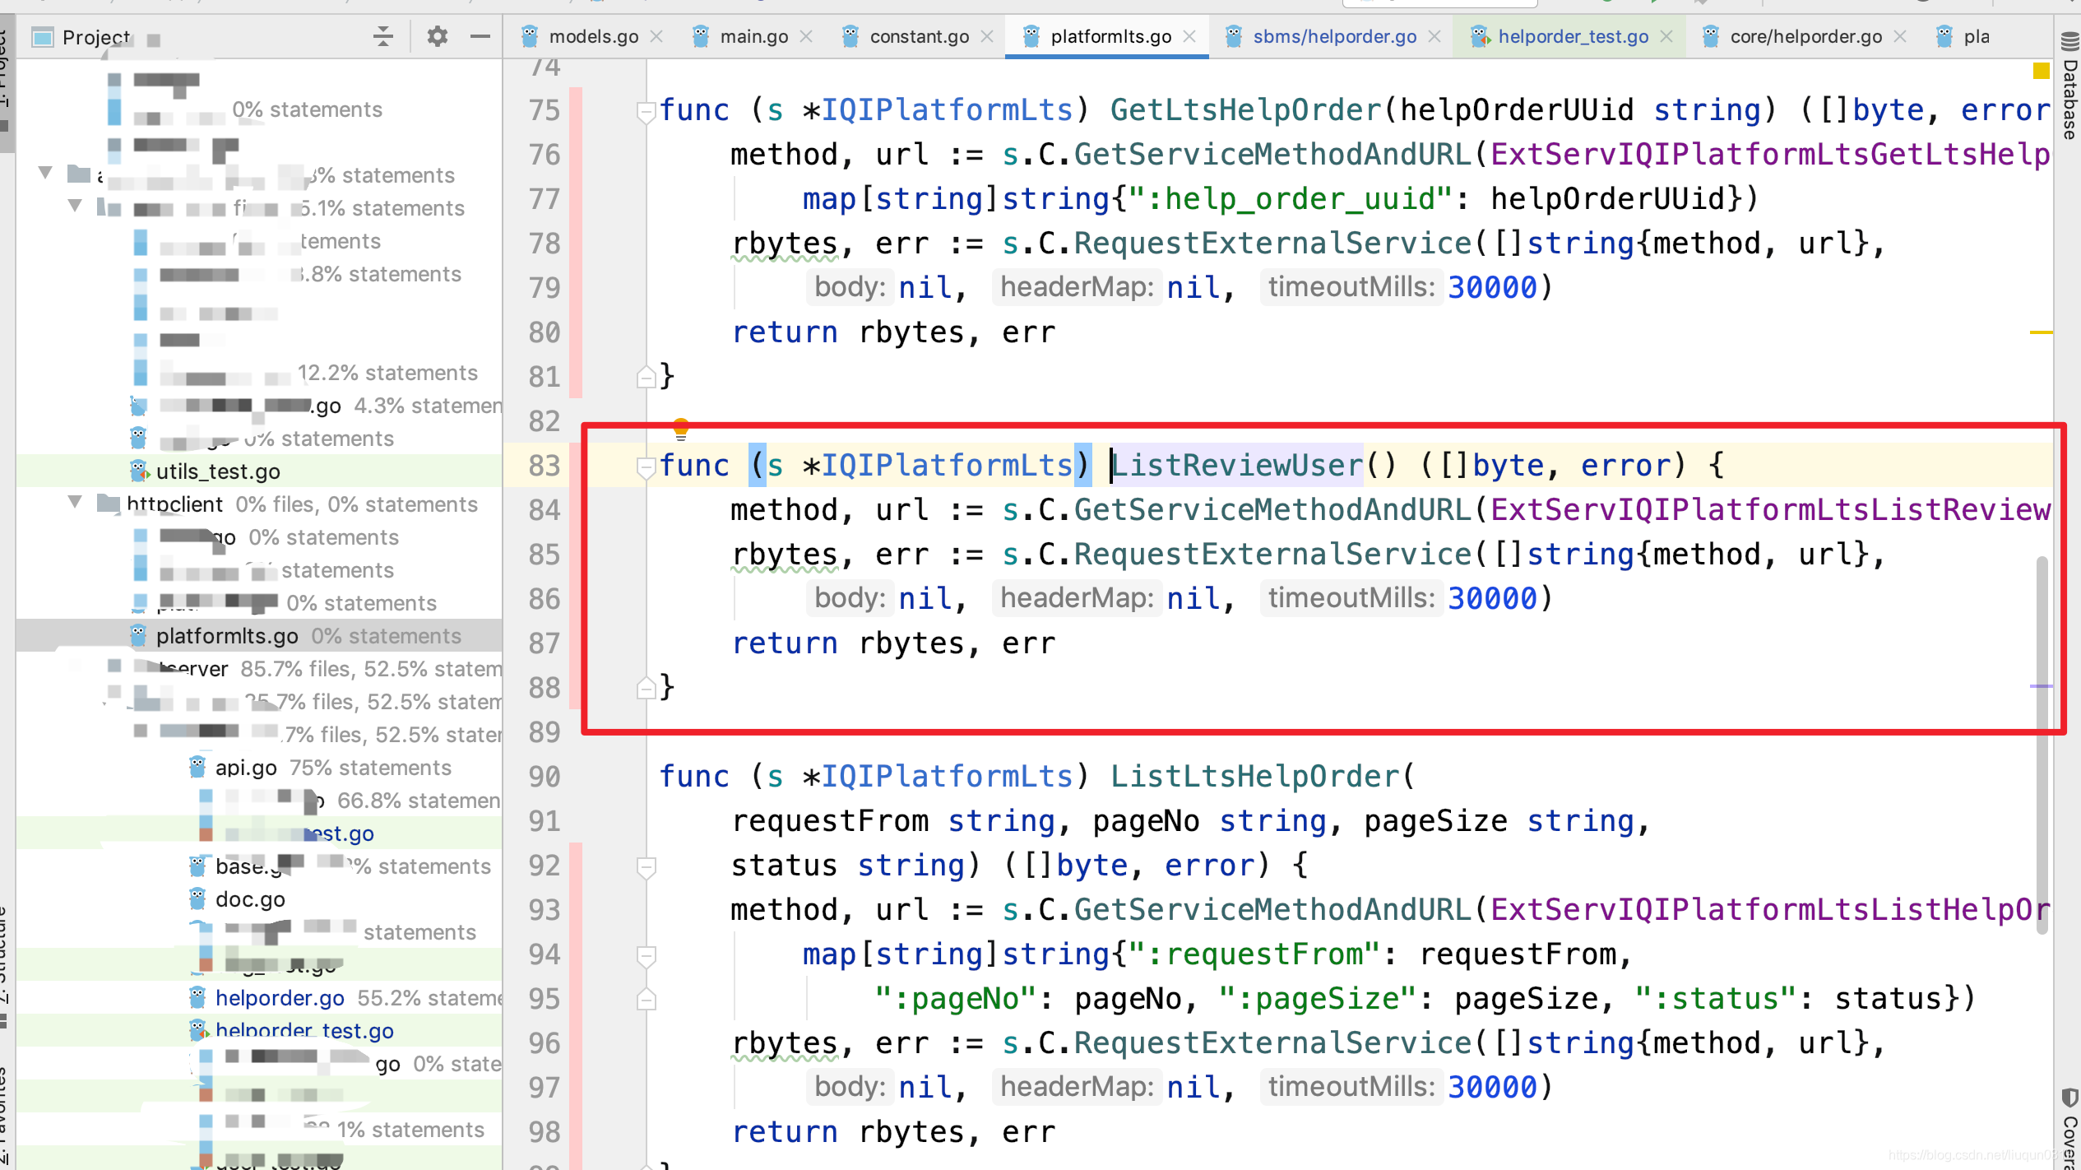2081x1170 pixels.
Task: Close the sbms/helporder.go tab
Action: (1434, 36)
